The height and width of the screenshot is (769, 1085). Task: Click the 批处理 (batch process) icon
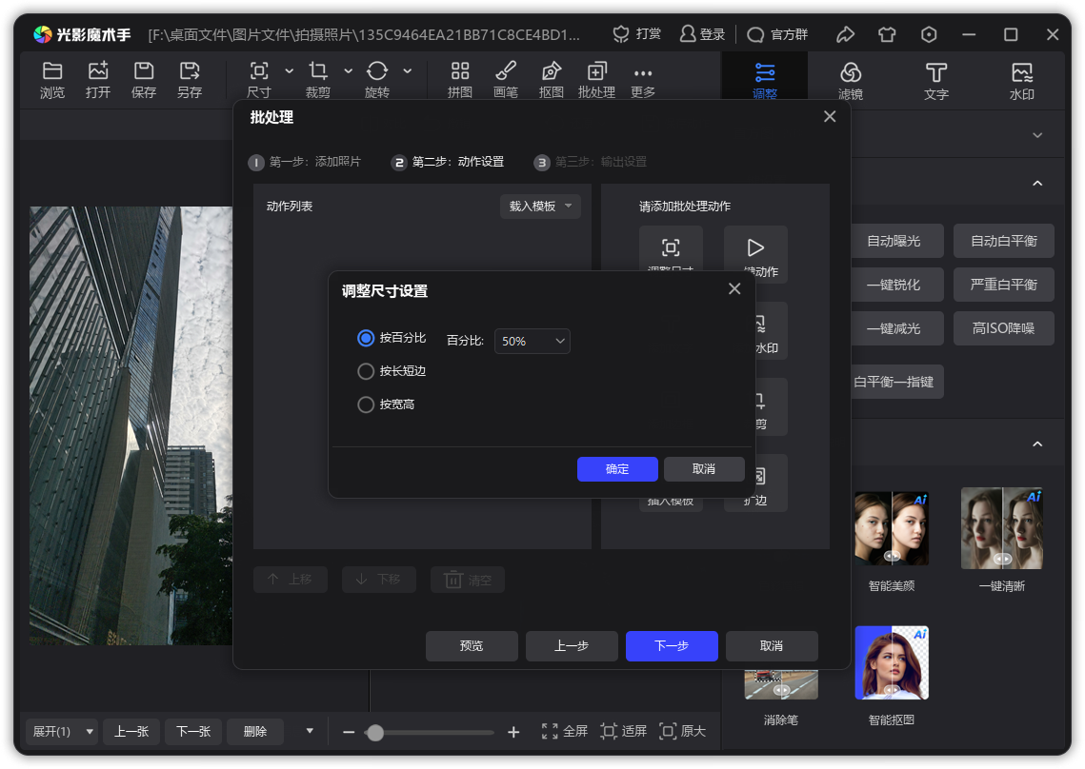596,78
